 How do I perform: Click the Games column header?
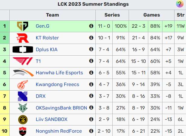152,15
